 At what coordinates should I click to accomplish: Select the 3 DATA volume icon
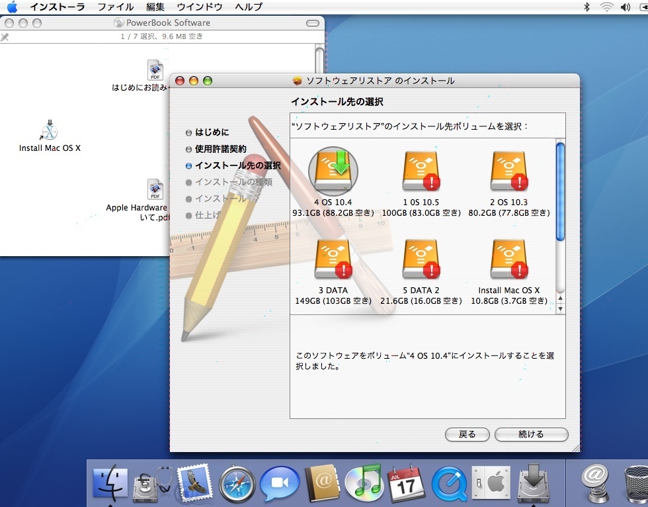tap(333, 259)
